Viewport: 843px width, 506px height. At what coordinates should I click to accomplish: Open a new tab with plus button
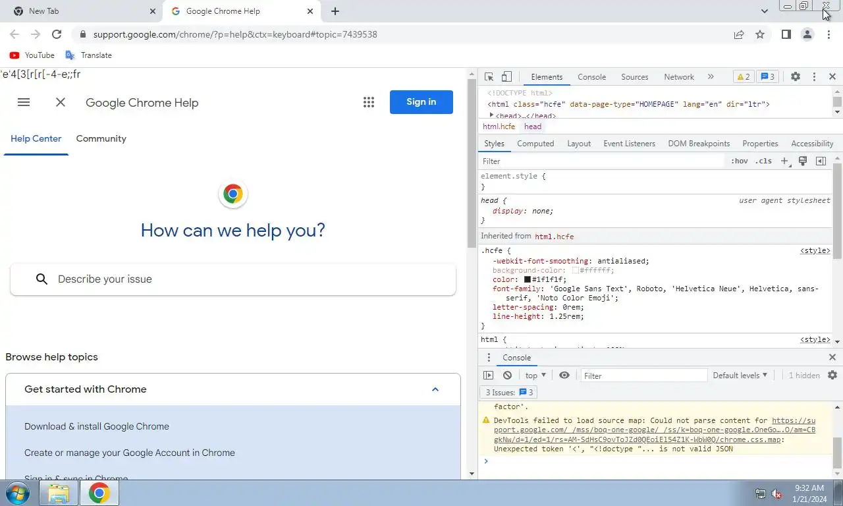[335, 11]
